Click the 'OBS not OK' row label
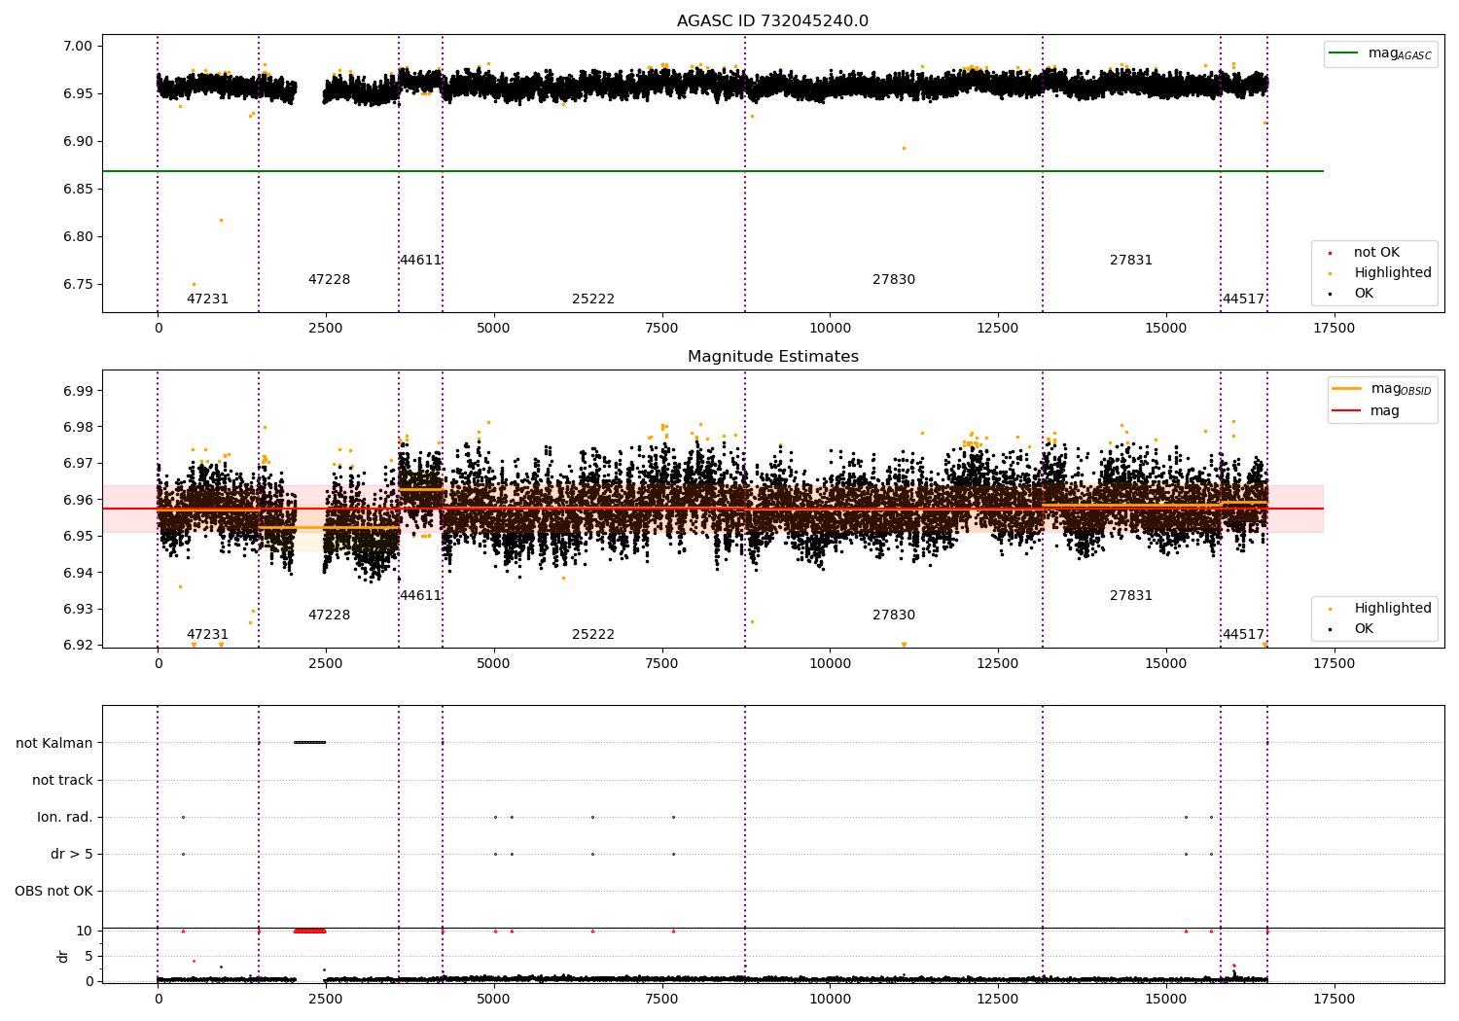This screenshot has height=1021, width=1459. (54, 892)
